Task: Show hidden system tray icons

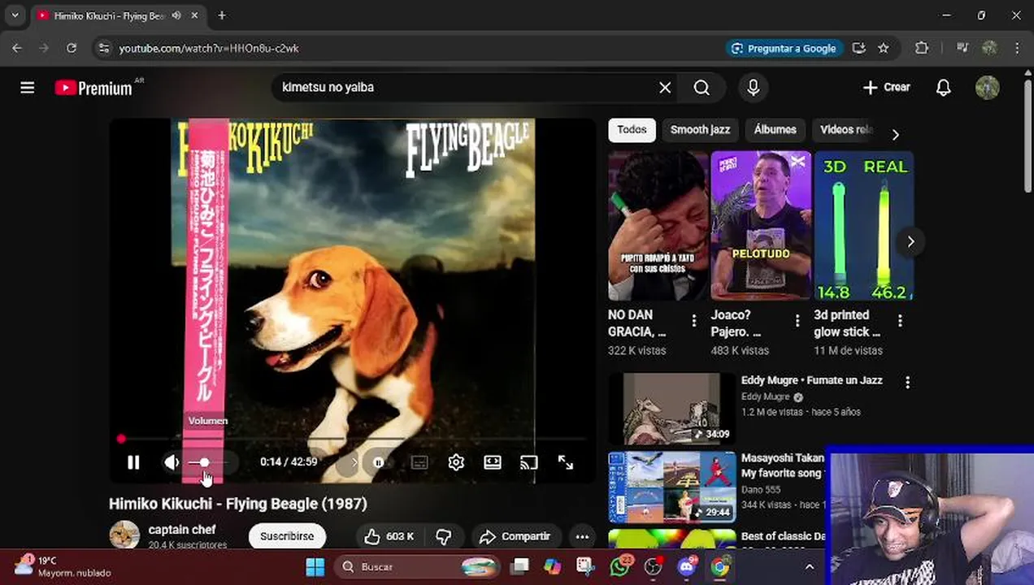Action: click(809, 567)
